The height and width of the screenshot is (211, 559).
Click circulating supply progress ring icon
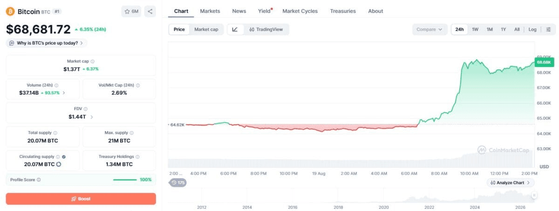pos(59,165)
